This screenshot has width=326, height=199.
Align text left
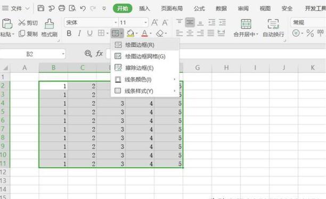point(180,33)
